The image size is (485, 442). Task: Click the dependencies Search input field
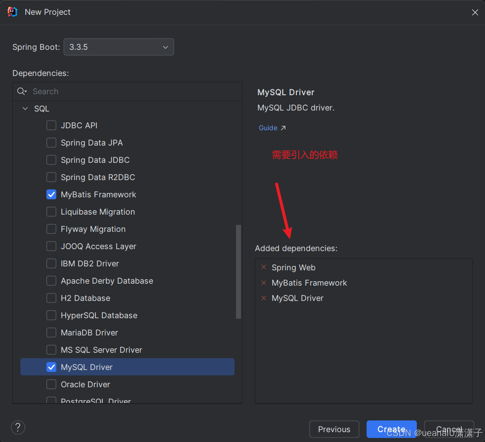tap(127, 91)
